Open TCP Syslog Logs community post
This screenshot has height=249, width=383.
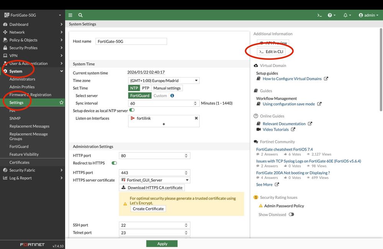point(309,161)
